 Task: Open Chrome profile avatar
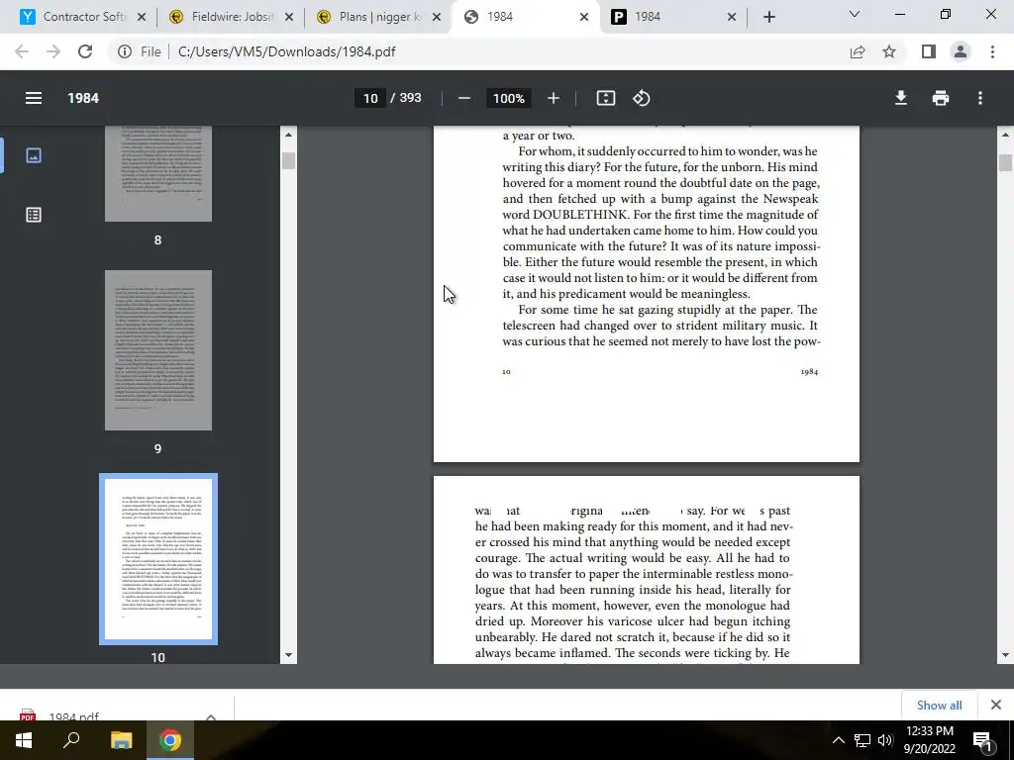click(x=961, y=51)
